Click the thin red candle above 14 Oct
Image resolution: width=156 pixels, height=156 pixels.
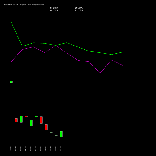(x=26, y=117)
